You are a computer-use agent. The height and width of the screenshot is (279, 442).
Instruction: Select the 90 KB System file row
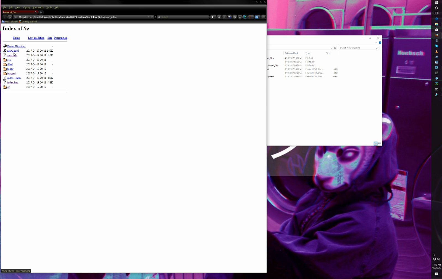point(302,77)
